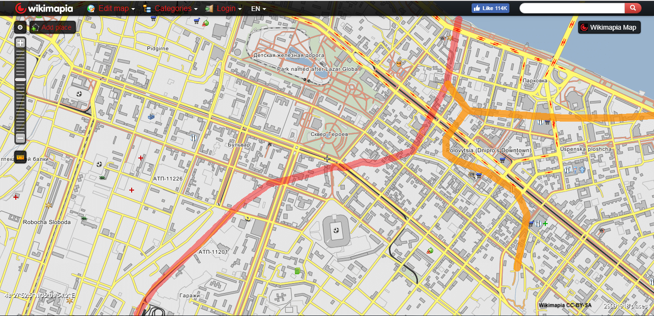654x316 pixels.
Task: Open the Wikimapia CC-BY-SA license link
Action: (565, 305)
